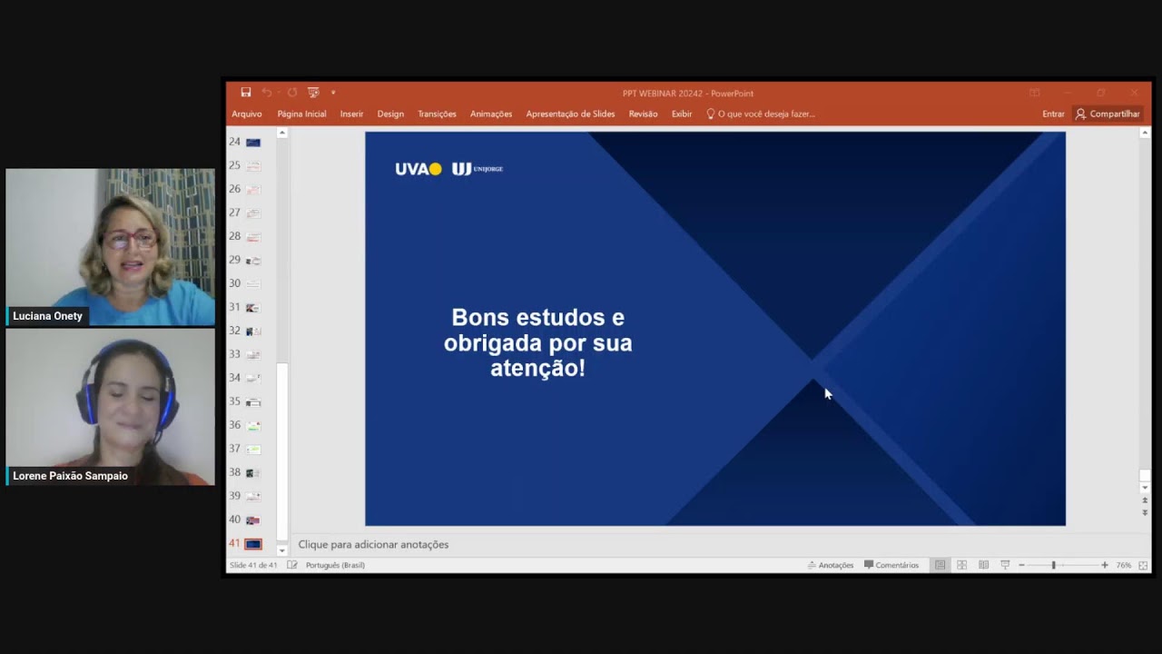1162x654 pixels.
Task: Fit slide to current window icon
Action: (1143, 565)
